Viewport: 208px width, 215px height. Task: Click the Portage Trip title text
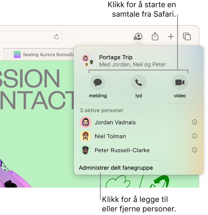(x=116, y=57)
